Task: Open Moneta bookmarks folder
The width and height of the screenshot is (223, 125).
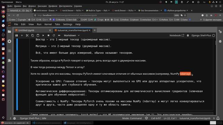Action: (x=60, y=20)
